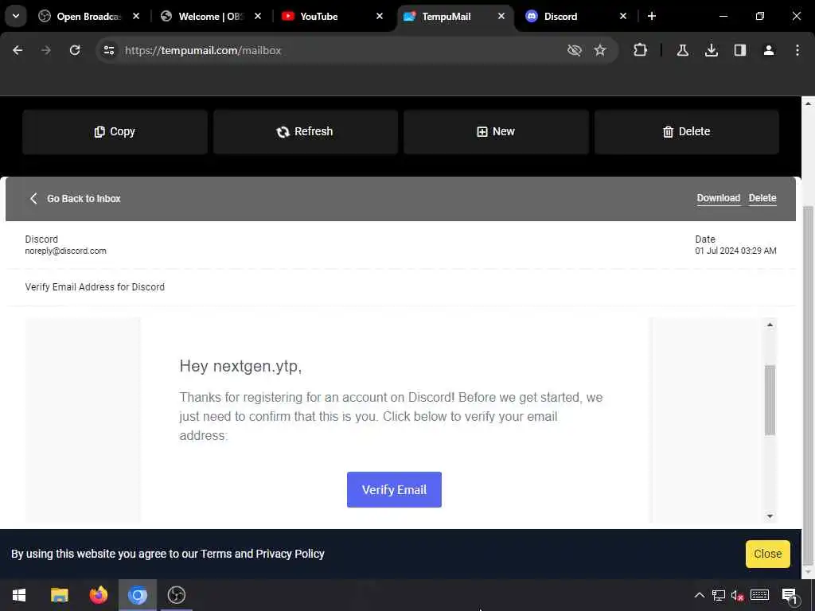The image size is (815, 611).
Task: Delete the temporary email address
Action: [687, 132]
